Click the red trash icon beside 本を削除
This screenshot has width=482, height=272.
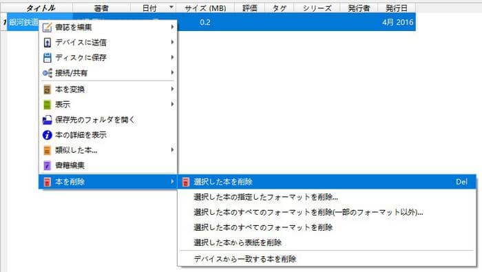point(47,182)
